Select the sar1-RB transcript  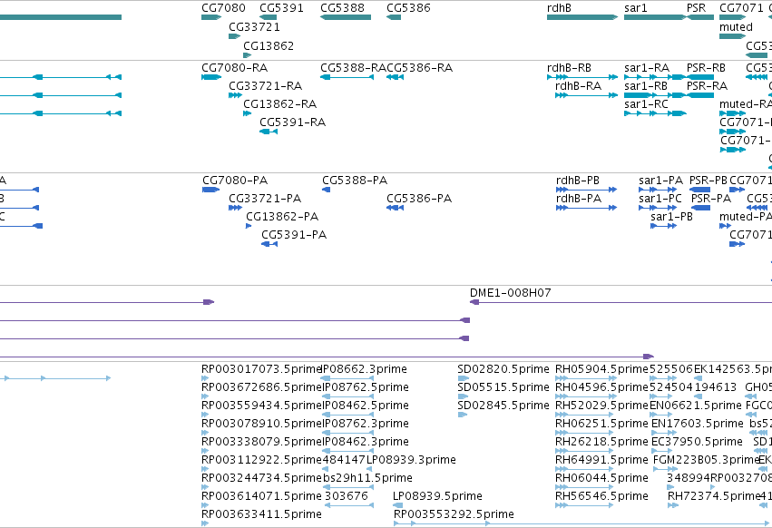coord(655,95)
